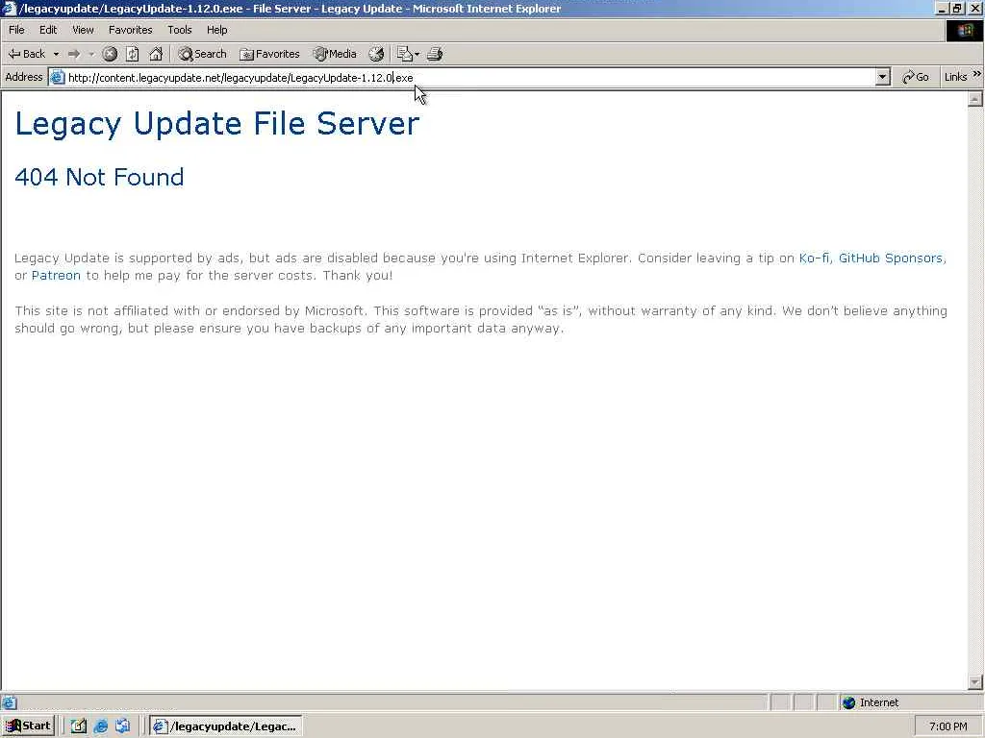Image resolution: width=985 pixels, height=738 pixels.
Task: Select the /legacyupdate taskbar window button
Action: 226,726
